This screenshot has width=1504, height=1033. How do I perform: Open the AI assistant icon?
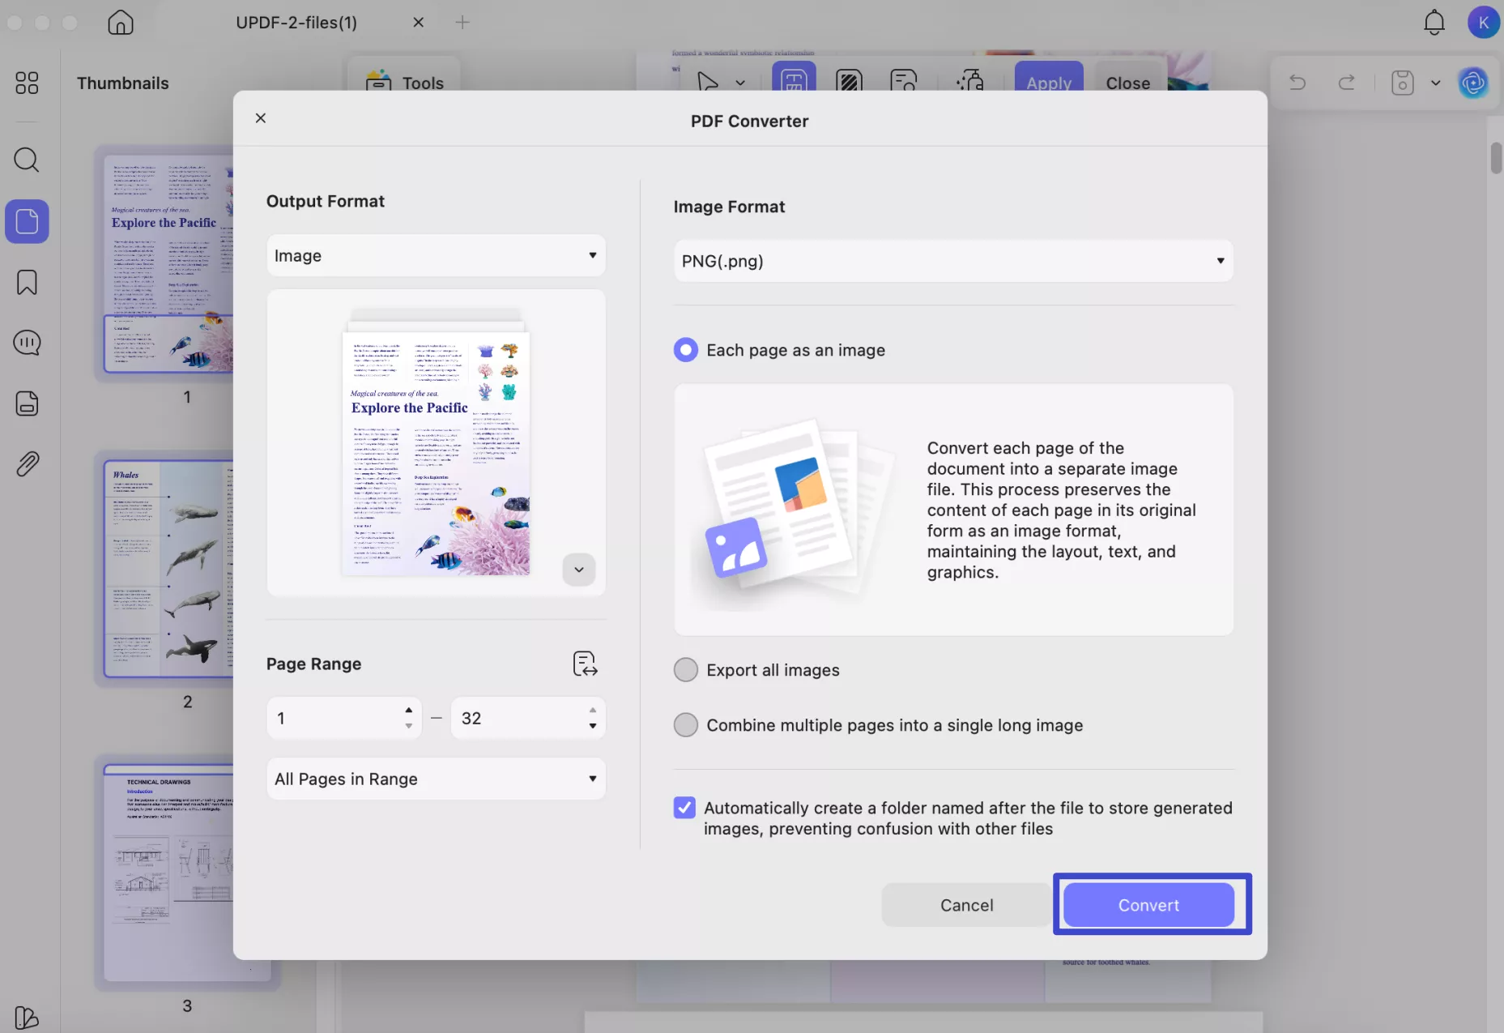pos(1473,83)
